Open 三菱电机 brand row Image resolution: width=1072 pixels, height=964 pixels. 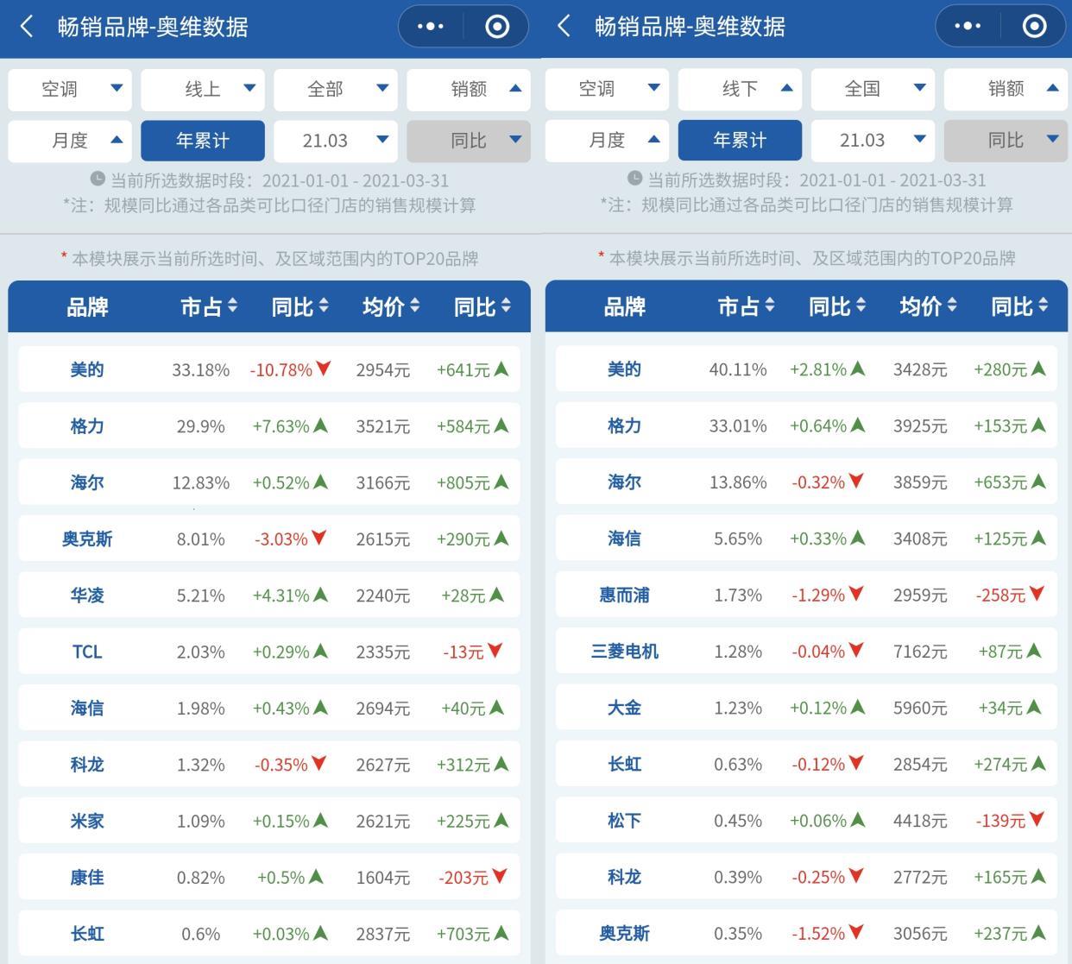coord(806,652)
